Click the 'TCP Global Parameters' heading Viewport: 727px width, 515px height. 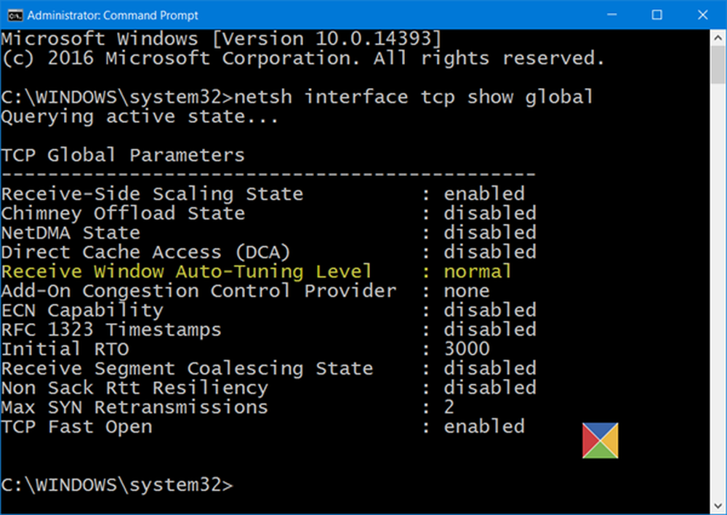point(123,155)
